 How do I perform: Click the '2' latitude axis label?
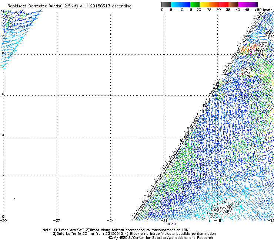pyautogui.click(x=3, y=176)
